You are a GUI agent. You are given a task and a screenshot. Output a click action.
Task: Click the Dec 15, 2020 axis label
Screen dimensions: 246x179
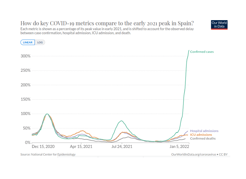point(43,147)
